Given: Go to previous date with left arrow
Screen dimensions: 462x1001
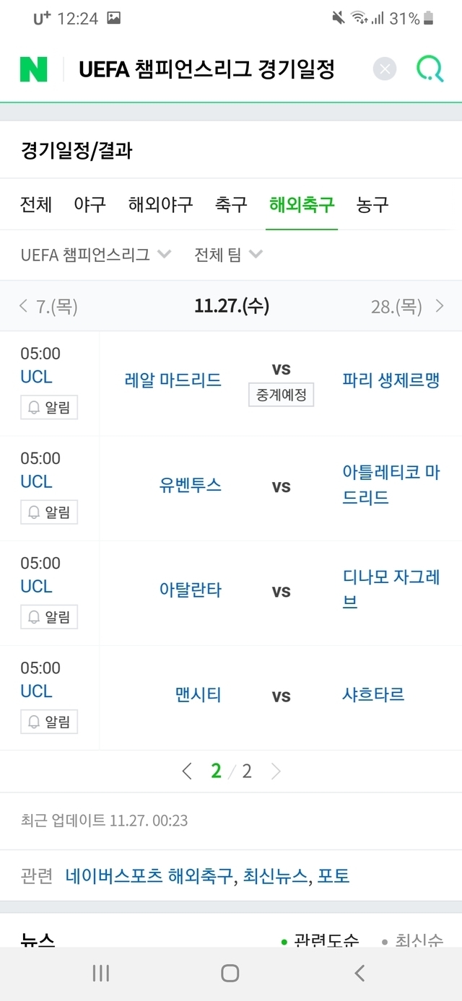Looking at the screenshot, I should 24,306.
